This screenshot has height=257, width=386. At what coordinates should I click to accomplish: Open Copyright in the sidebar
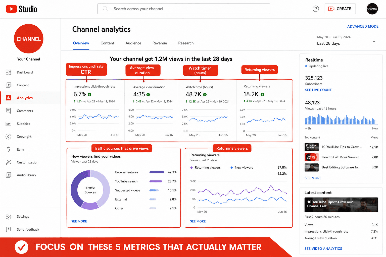[30, 137]
